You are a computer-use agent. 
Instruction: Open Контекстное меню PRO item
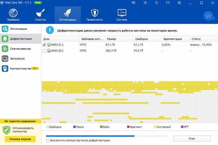click(x=20, y=68)
